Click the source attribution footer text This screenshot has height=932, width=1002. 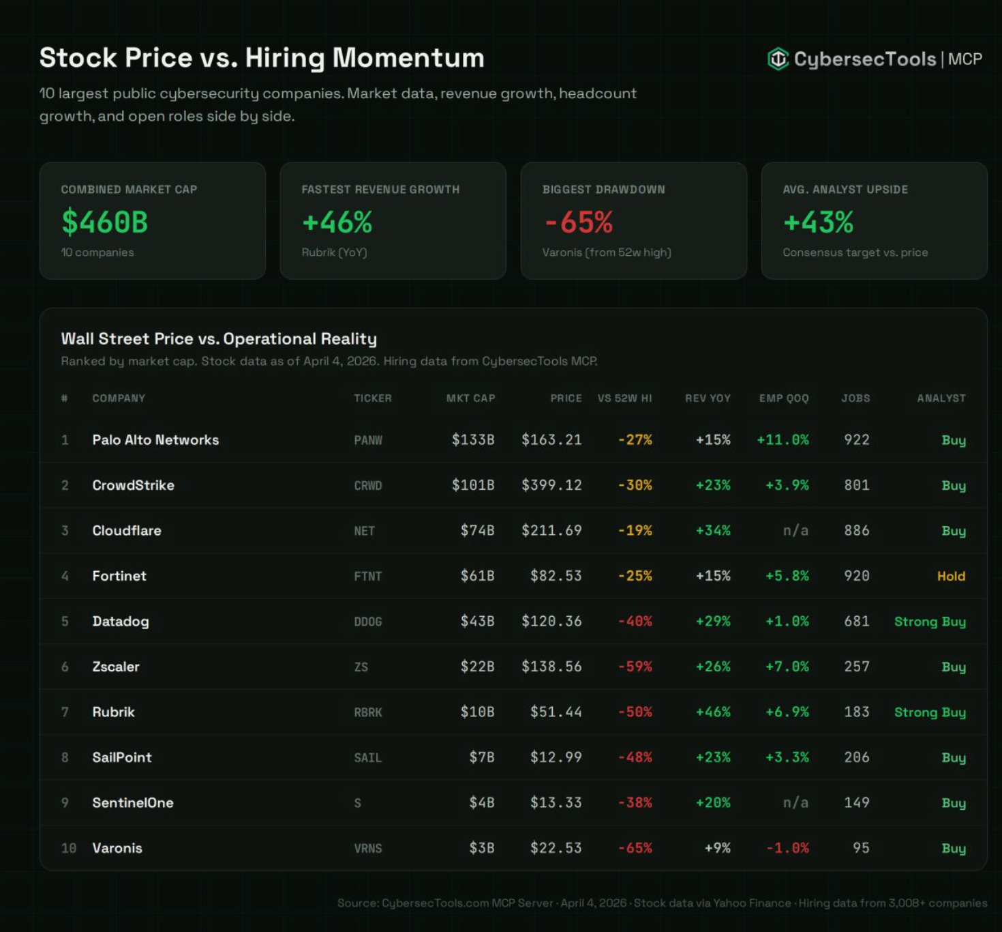662,903
